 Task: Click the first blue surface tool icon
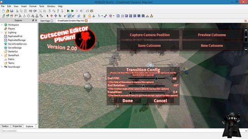point(118,16)
